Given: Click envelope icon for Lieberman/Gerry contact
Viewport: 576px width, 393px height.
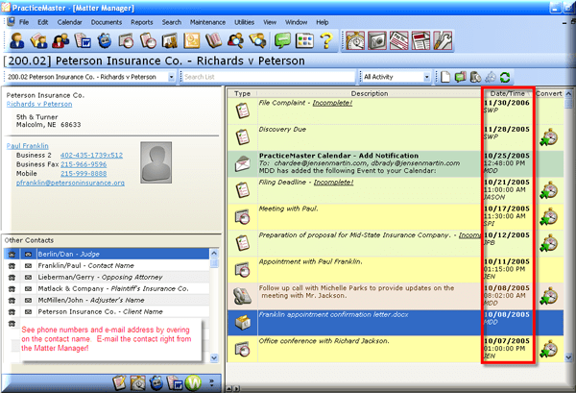Looking at the screenshot, I should point(28,277).
